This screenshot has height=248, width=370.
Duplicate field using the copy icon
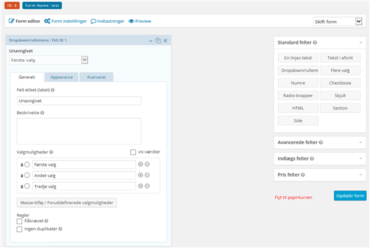pos(158,40)
